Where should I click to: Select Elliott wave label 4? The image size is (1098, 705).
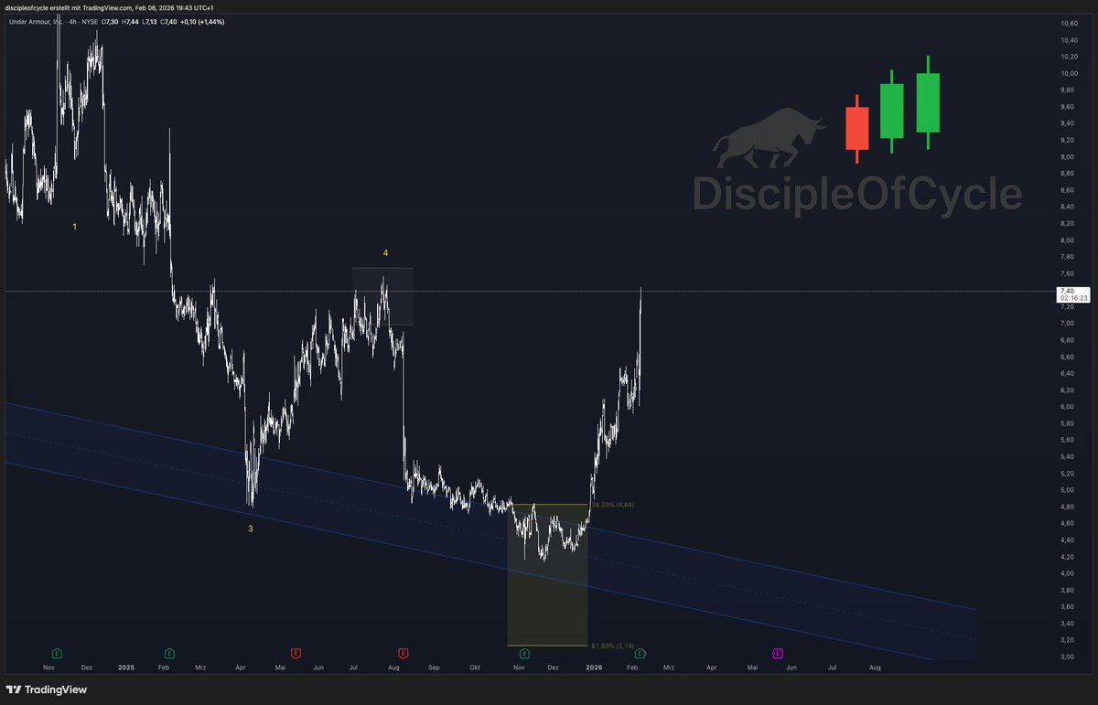click(x=385, y=252)
